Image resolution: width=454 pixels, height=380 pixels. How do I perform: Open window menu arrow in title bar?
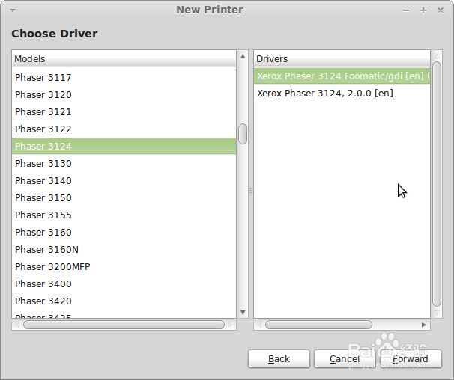pyautogui.click(x=13, y=10)
